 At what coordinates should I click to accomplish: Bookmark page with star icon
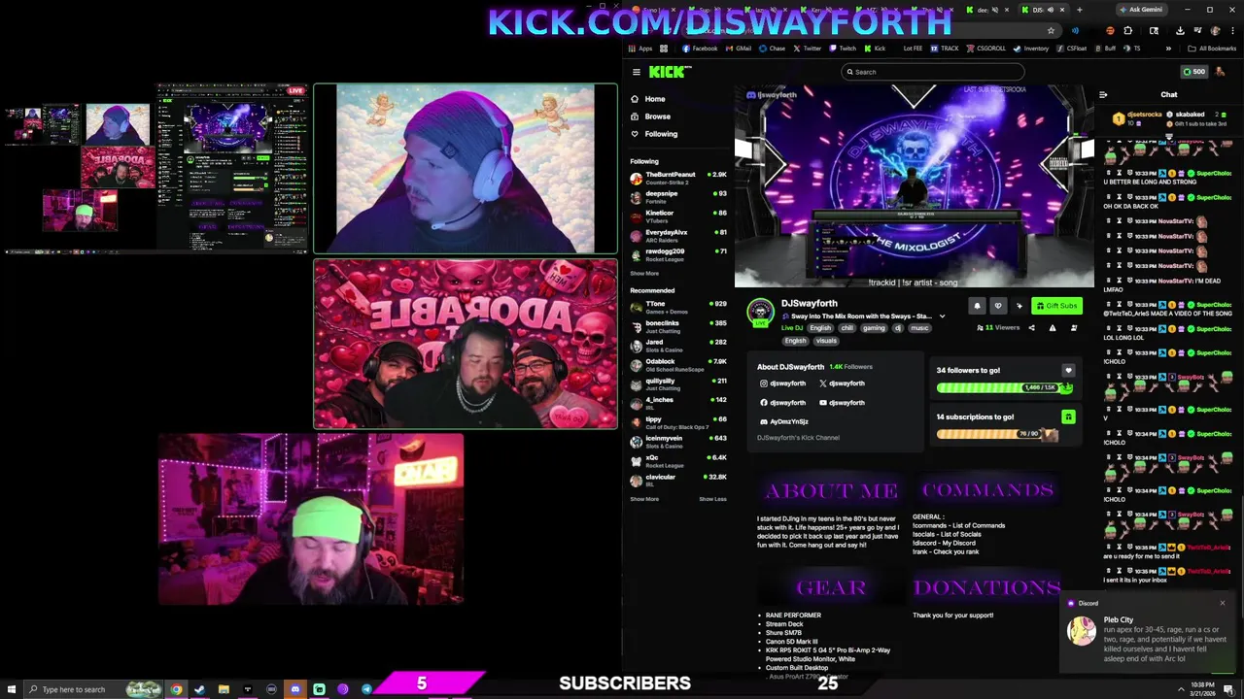click(x=1051, y=30)
